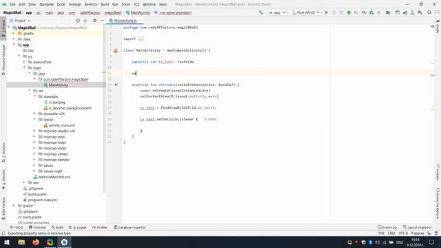
Task: Open Build Variants side tab
Action: tap(3, 208)
